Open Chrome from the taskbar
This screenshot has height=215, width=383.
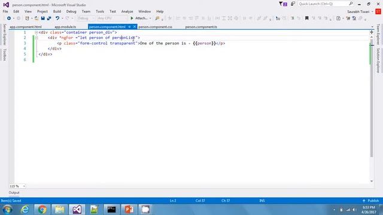(x=42, y=210)
